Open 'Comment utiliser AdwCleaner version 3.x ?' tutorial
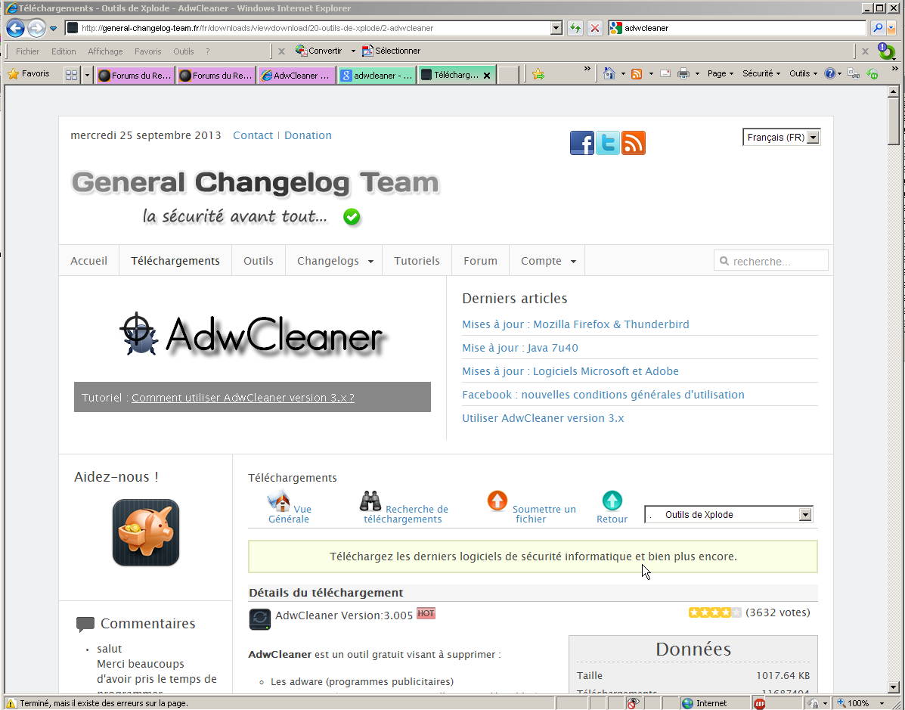The width and height of the screenshot is (905, 710). pos(243,398)
